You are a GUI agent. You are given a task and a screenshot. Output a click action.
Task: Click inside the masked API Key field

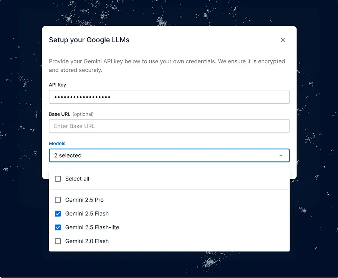point(169,97)
